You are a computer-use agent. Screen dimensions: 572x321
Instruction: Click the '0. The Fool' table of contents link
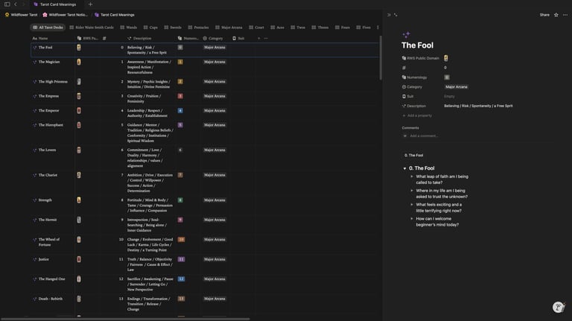tap(413, 156)
